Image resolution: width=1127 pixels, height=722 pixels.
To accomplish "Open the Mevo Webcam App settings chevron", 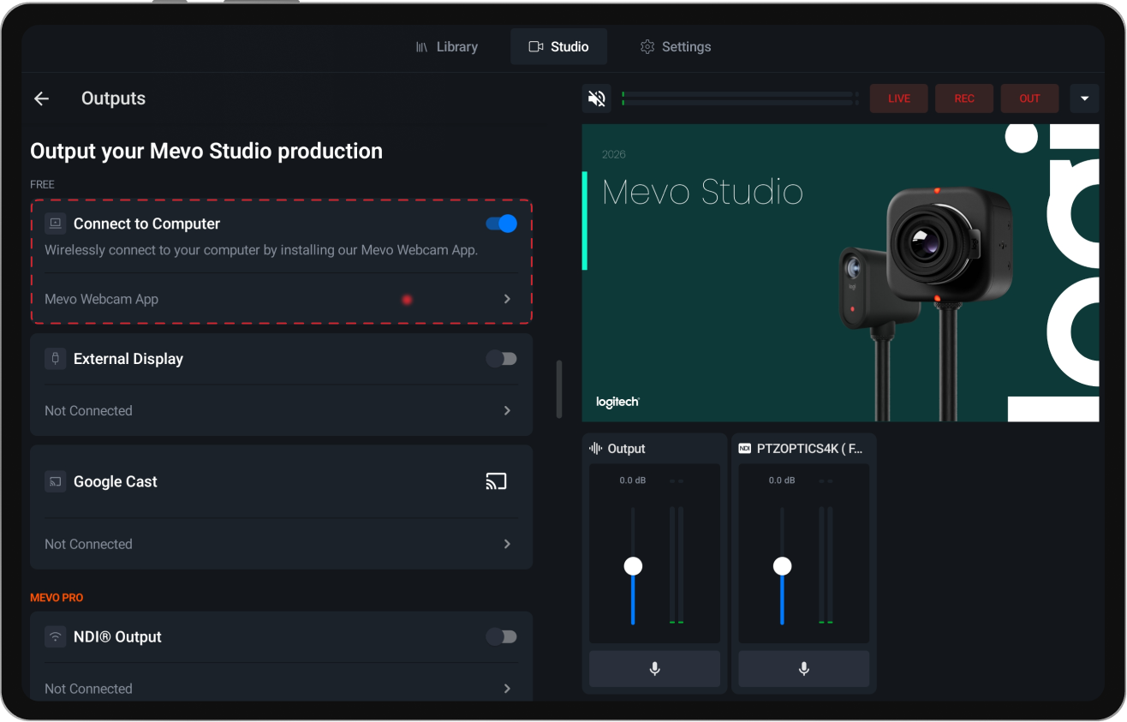I will tap(506, 299).
